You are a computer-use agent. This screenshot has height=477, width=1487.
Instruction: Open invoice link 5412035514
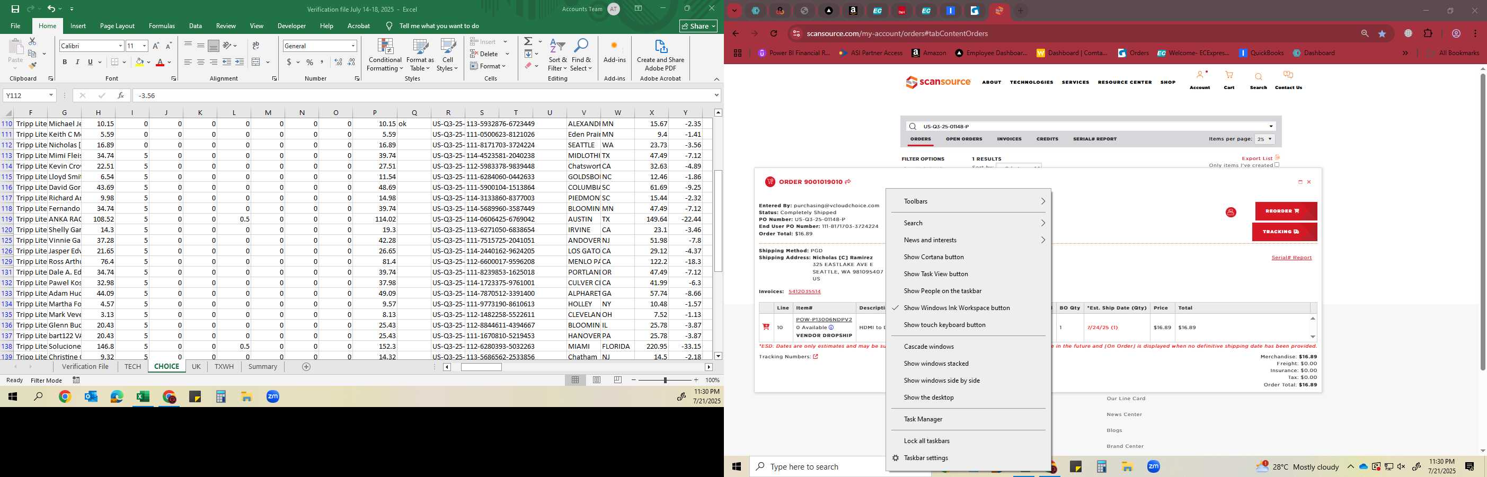[804, 291]
